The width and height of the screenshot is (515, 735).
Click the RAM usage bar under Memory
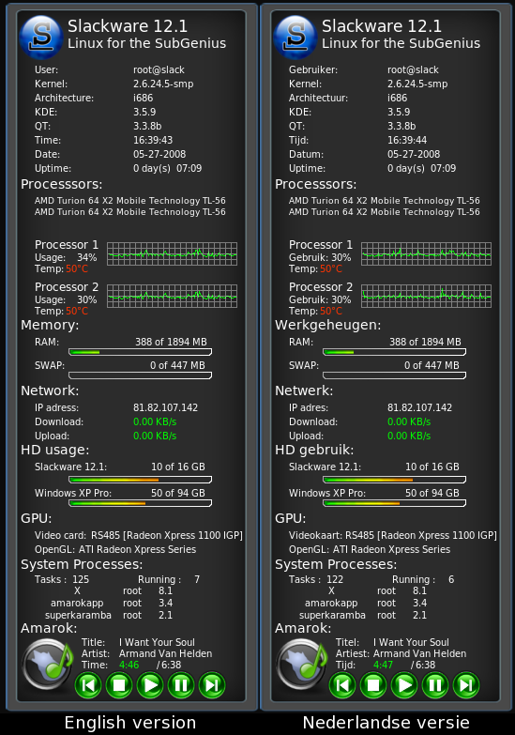[140, 352]
